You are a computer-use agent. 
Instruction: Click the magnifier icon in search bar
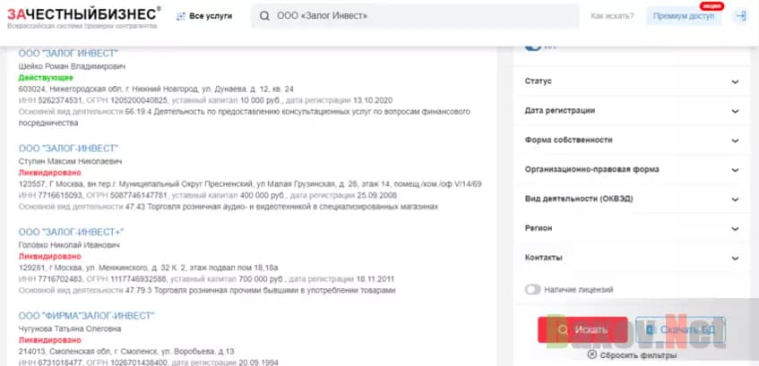click(x=264, y=16)
